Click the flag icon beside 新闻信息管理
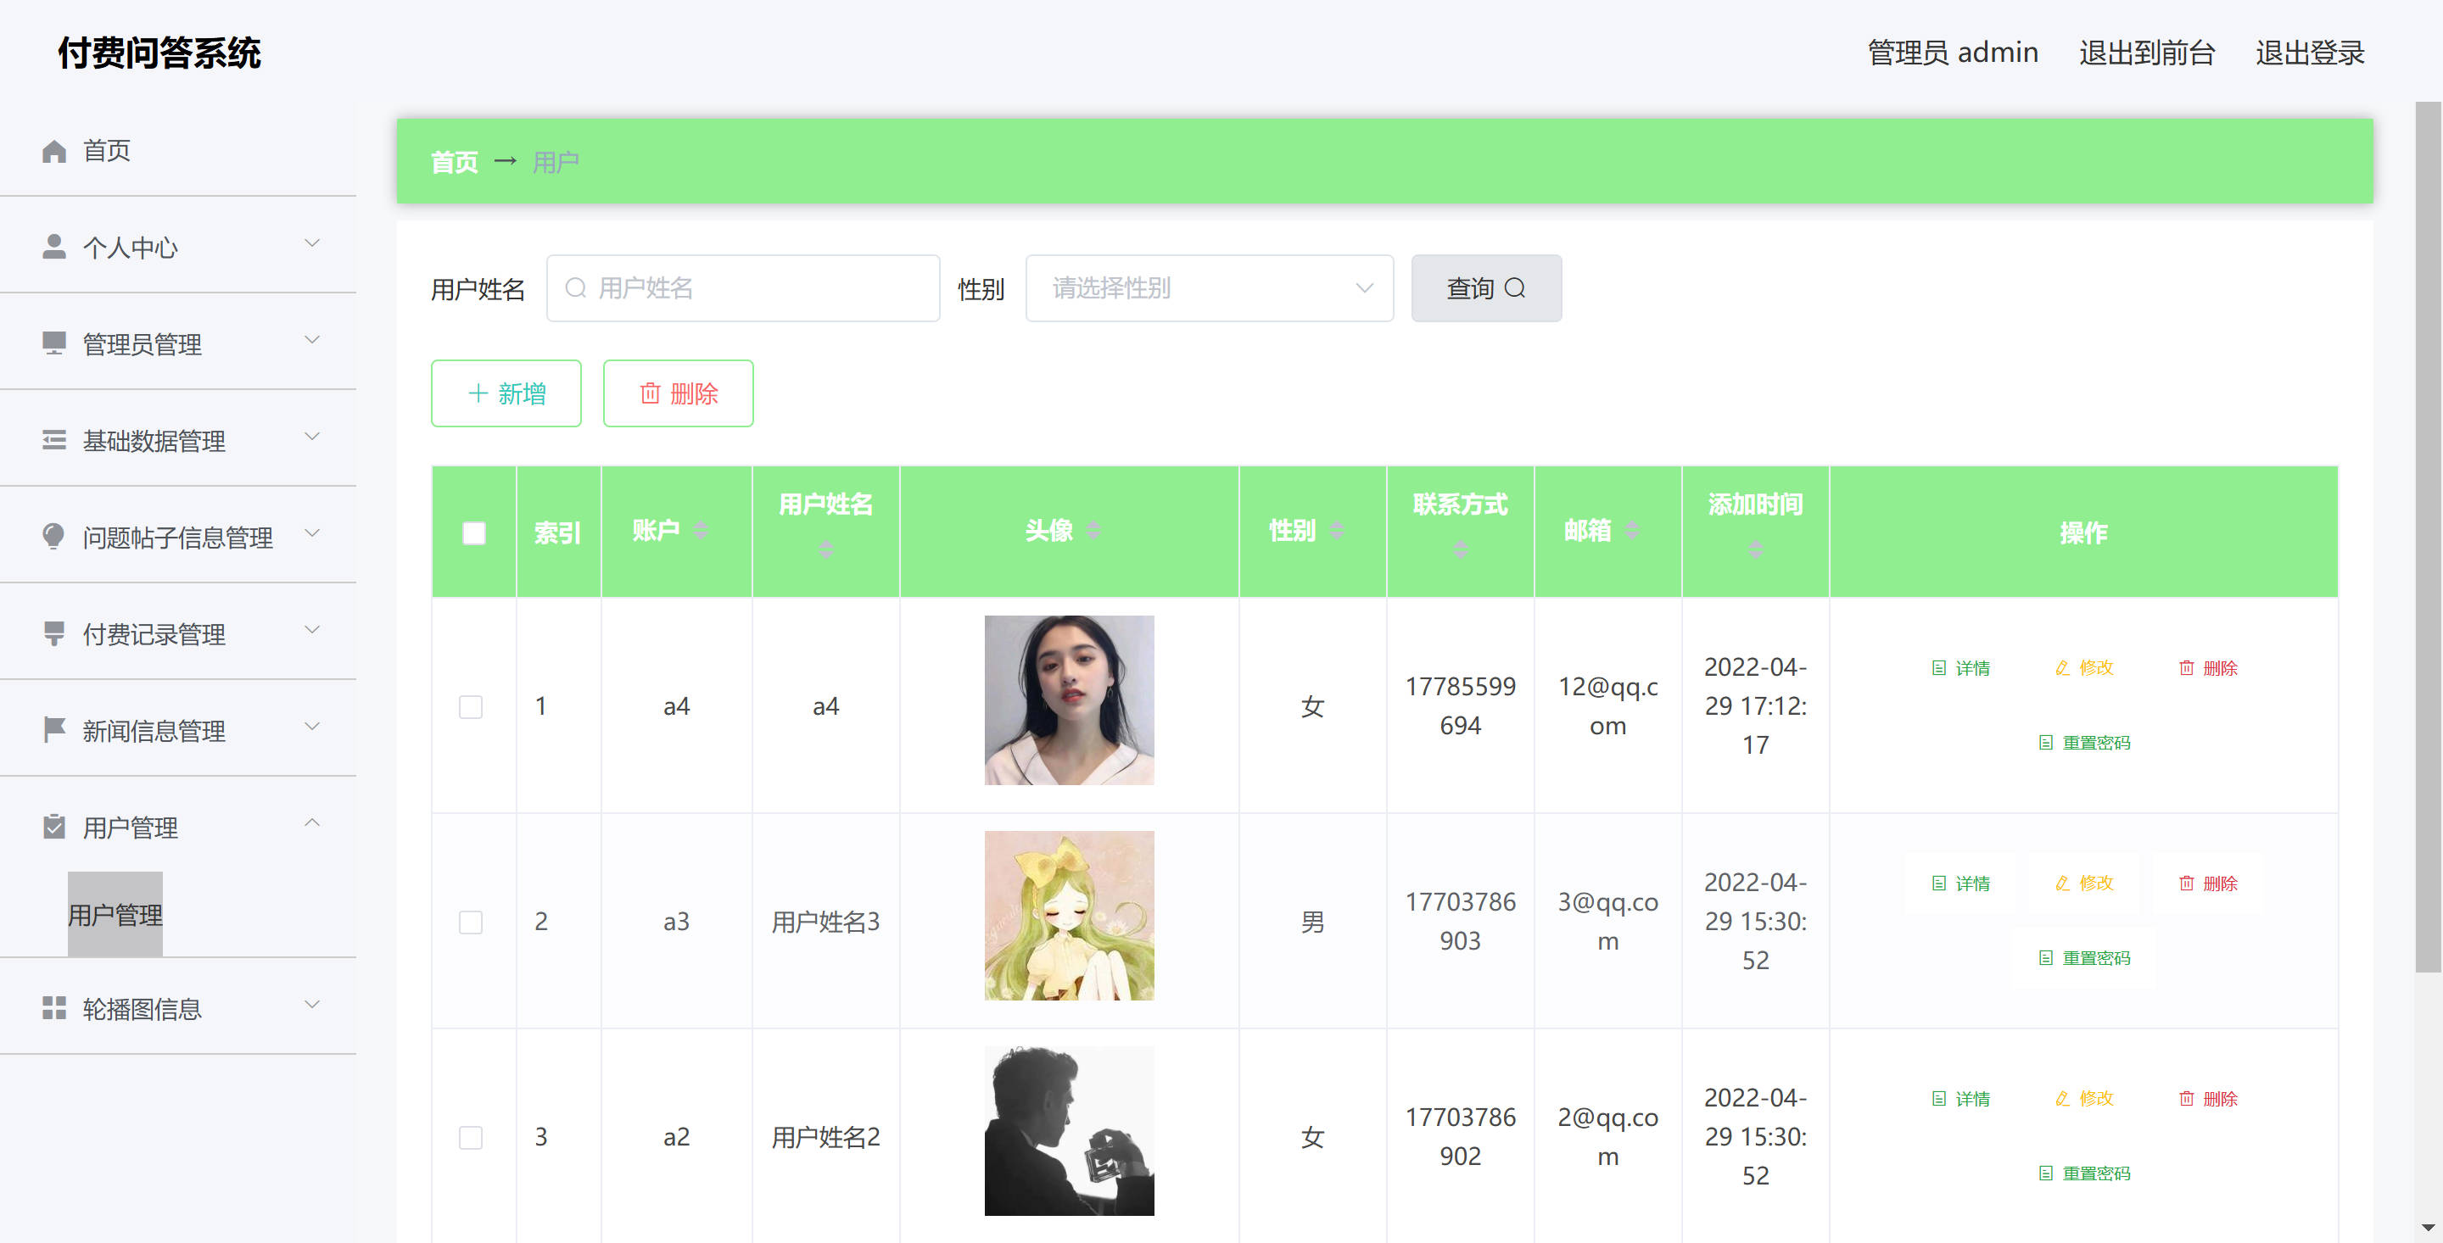The height and width of the screenshot is (1243, 2443). (54, 729)
